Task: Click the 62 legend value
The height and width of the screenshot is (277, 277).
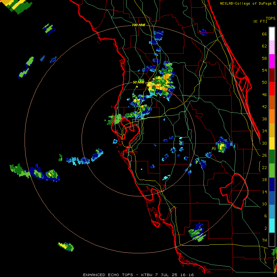Action: click(x=264, y=46)
